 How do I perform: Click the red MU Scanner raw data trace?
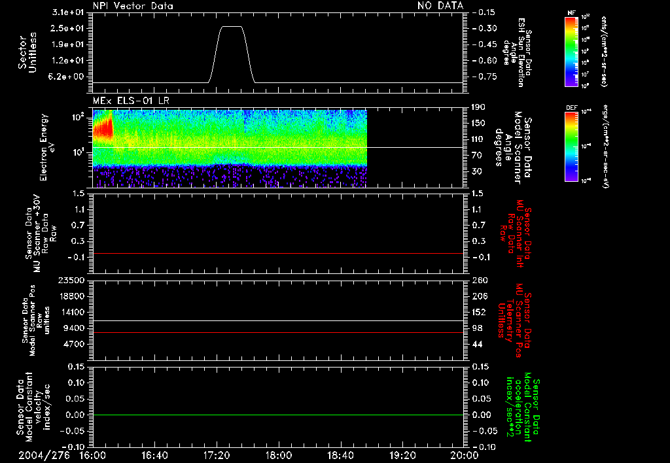pos(277,253)
